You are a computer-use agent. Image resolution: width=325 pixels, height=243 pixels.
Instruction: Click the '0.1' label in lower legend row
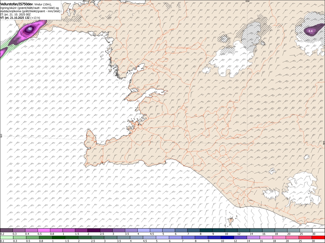[x=2, y=241]
